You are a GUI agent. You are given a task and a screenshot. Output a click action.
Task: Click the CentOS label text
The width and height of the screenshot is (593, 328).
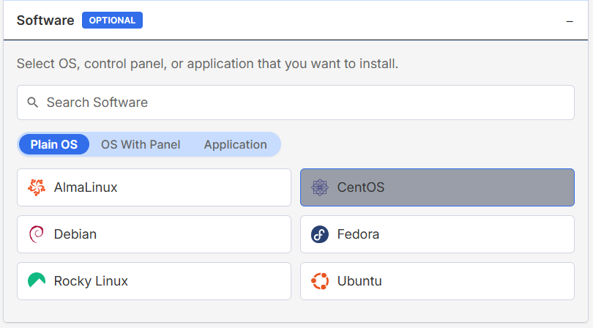click(x=361, y=187)
